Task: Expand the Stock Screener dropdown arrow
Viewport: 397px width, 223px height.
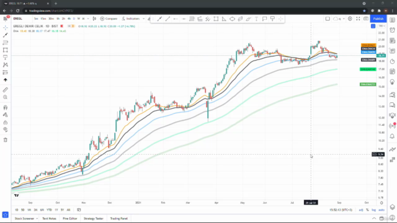Action: pyautogui.click(x=37, y=219)
